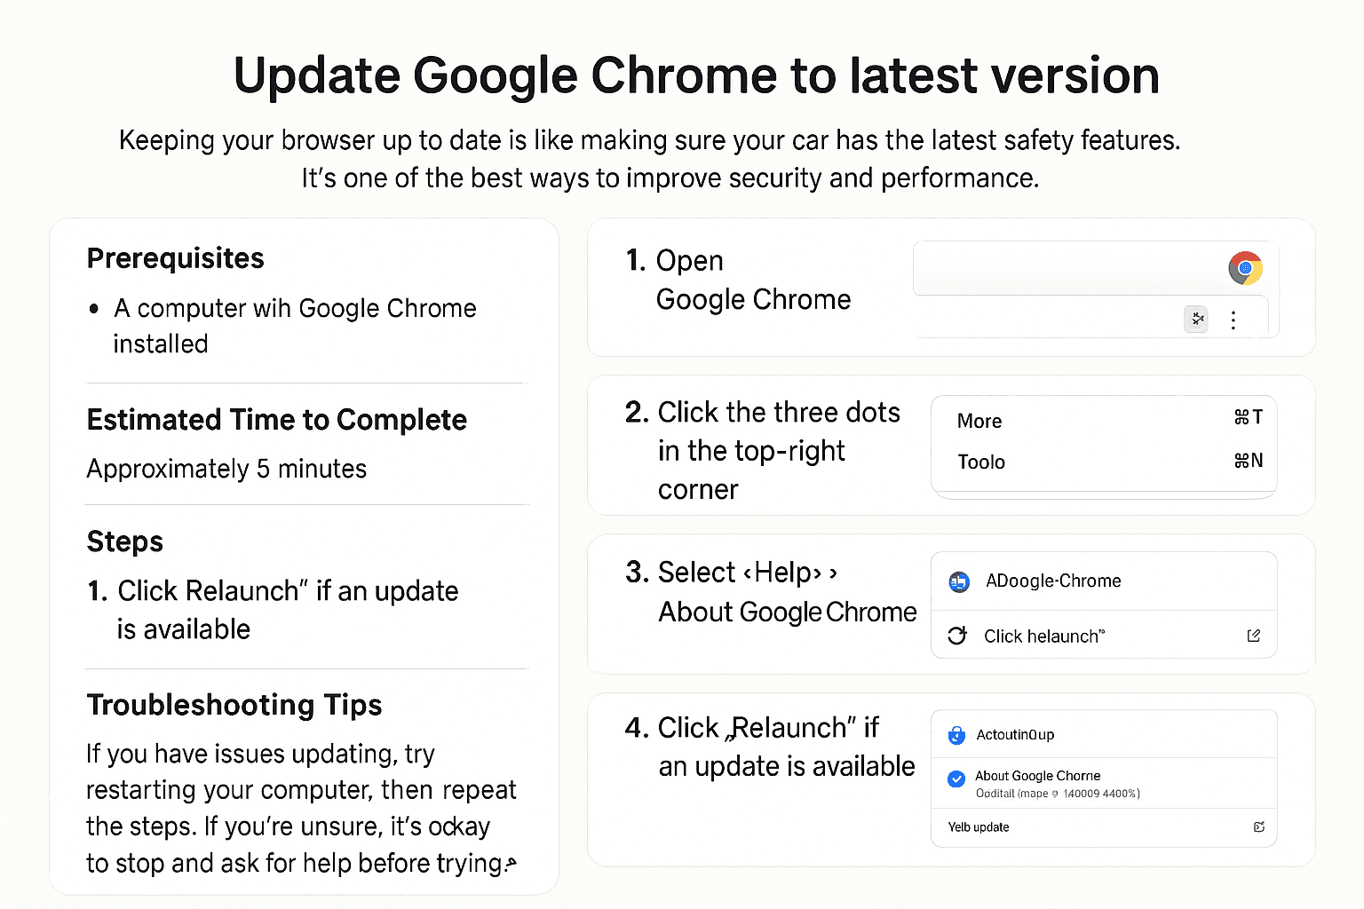Select the Toolo menu entry
Screen dimensions: 1364x909
(x=981, y=462)
